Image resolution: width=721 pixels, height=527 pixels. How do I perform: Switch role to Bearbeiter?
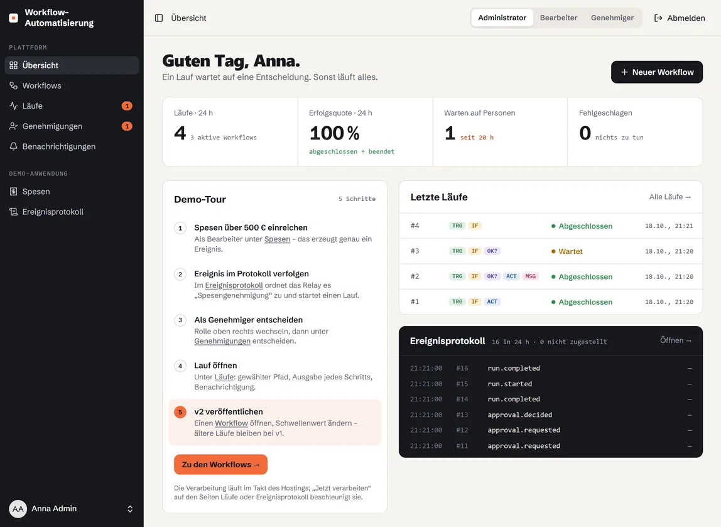(558, 18)
